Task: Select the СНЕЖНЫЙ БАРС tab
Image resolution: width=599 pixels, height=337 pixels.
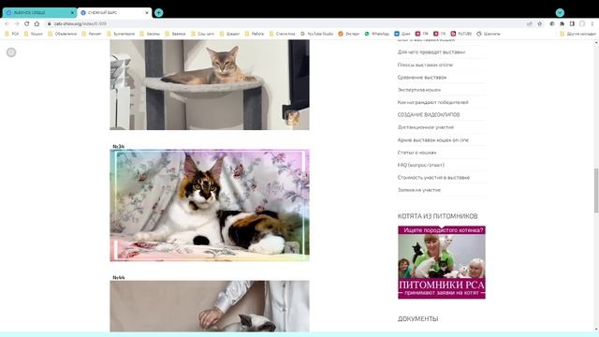Action: (114, 12)
